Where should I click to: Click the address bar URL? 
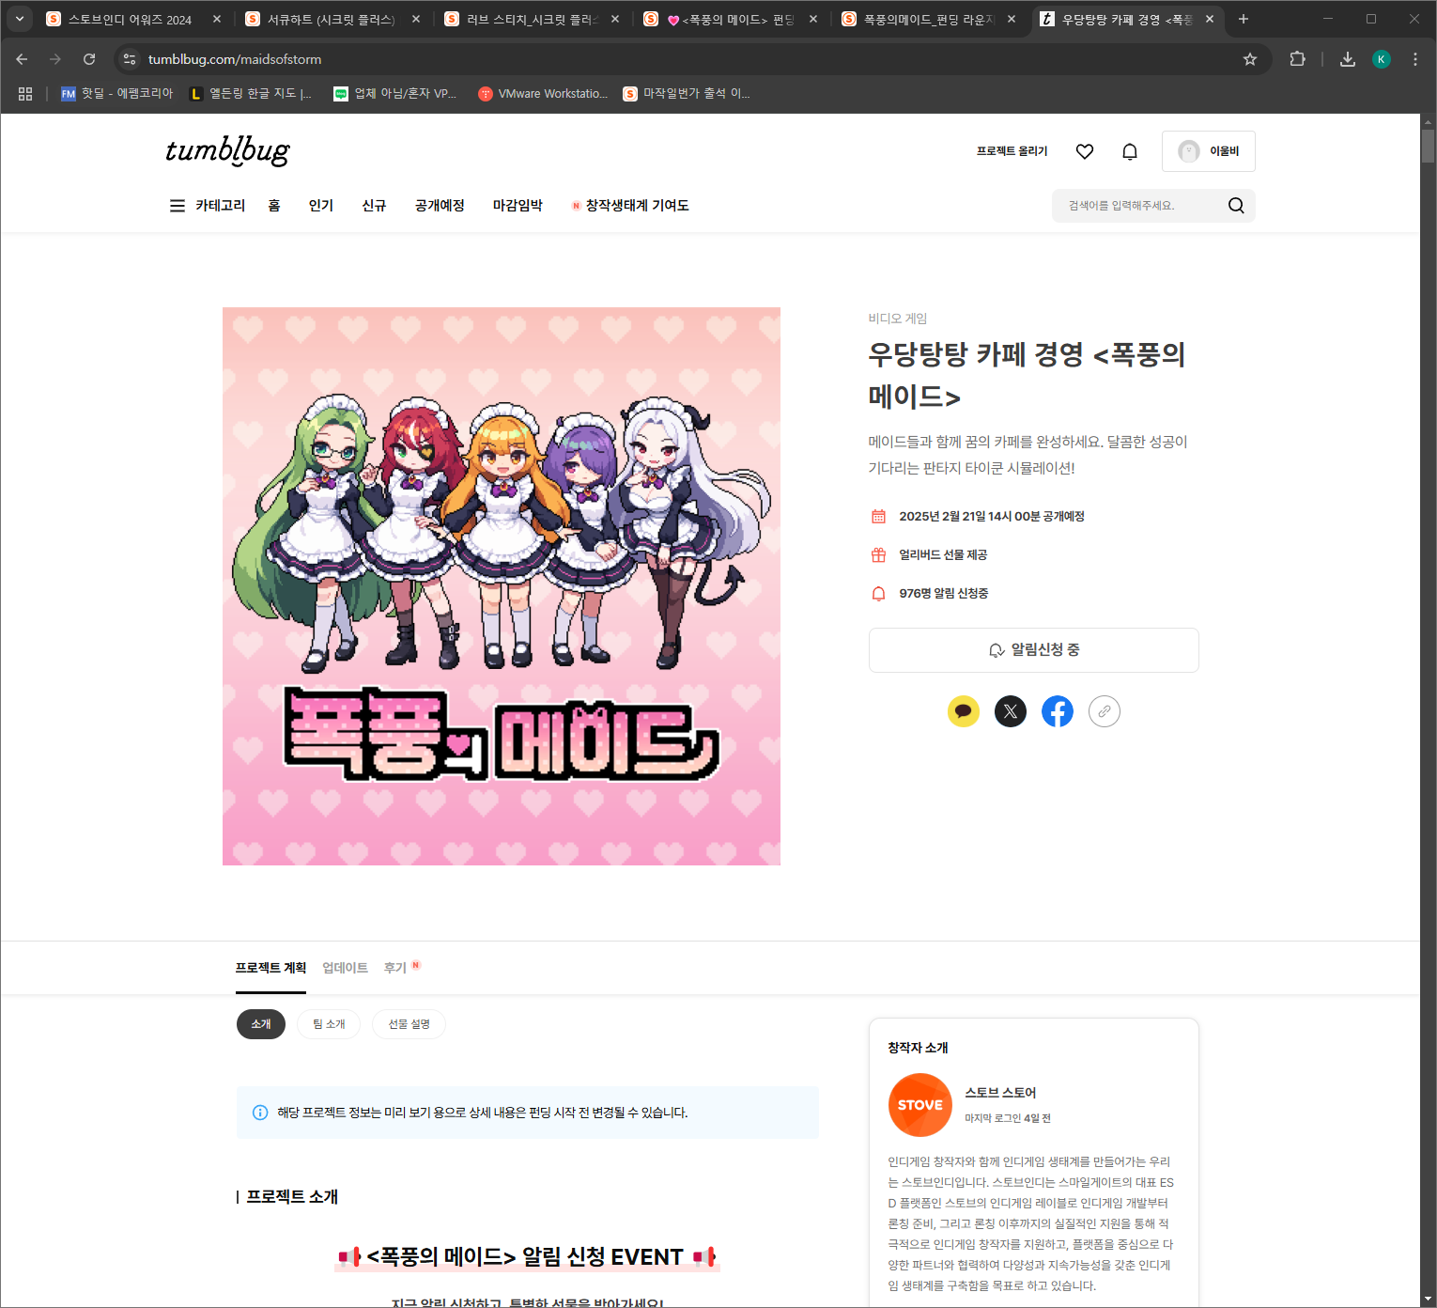pyautogui.click(x=235, y=59)
